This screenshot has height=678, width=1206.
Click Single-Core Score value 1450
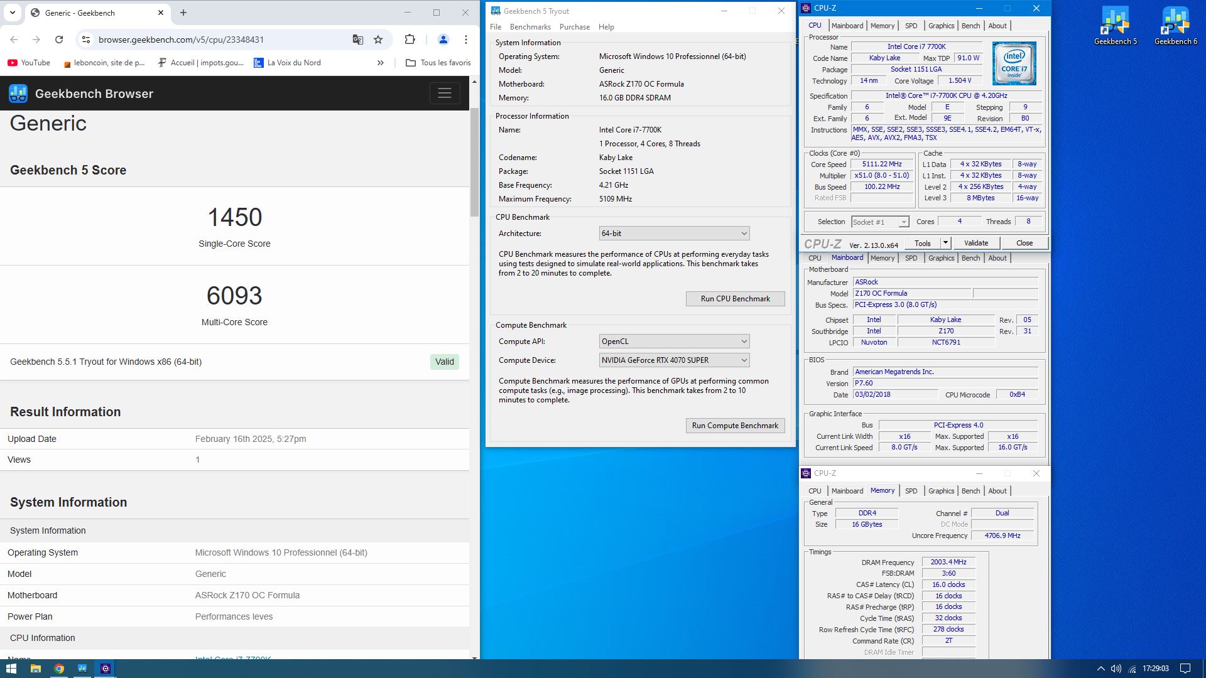pyautogui.click(x=234, y=217)
